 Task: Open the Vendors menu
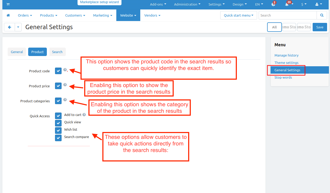point(152,15)
